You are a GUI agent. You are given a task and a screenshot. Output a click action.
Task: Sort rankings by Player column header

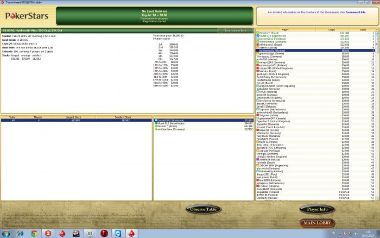tap(286, 29)
